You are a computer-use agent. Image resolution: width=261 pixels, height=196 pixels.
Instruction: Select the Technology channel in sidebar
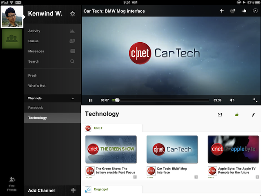pyautogui.click(x=53, y=118)
